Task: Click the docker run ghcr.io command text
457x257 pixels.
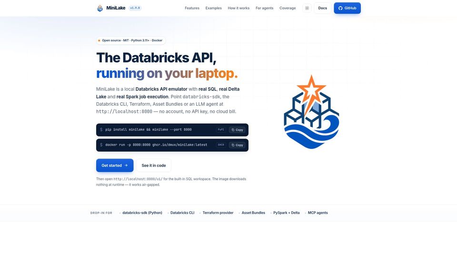Action: [156, 145]
